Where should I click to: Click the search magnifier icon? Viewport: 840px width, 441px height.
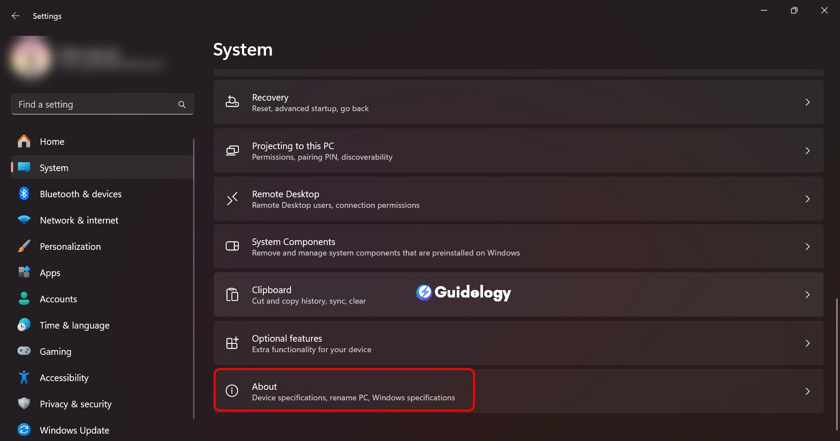(182, 105)
